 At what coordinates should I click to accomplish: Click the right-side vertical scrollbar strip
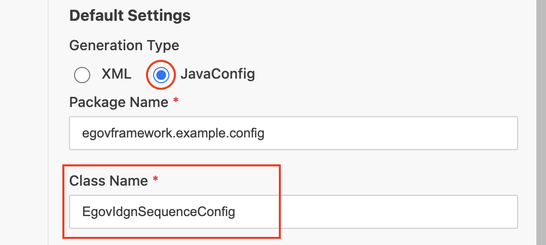pos(541,122)
